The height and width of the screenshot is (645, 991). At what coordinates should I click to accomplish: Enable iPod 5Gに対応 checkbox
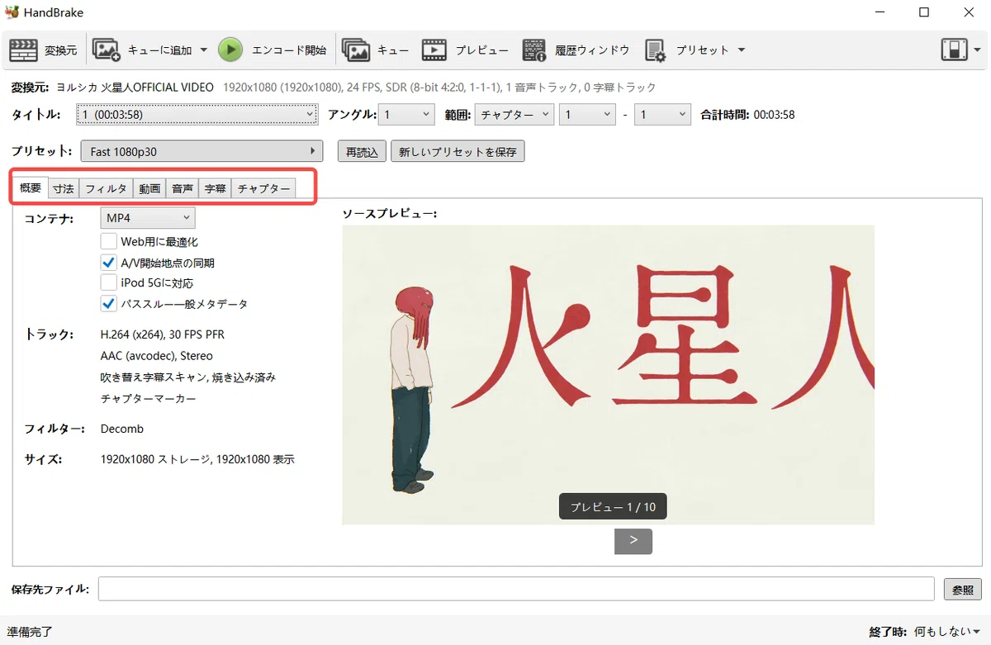(x=108, y=282)
